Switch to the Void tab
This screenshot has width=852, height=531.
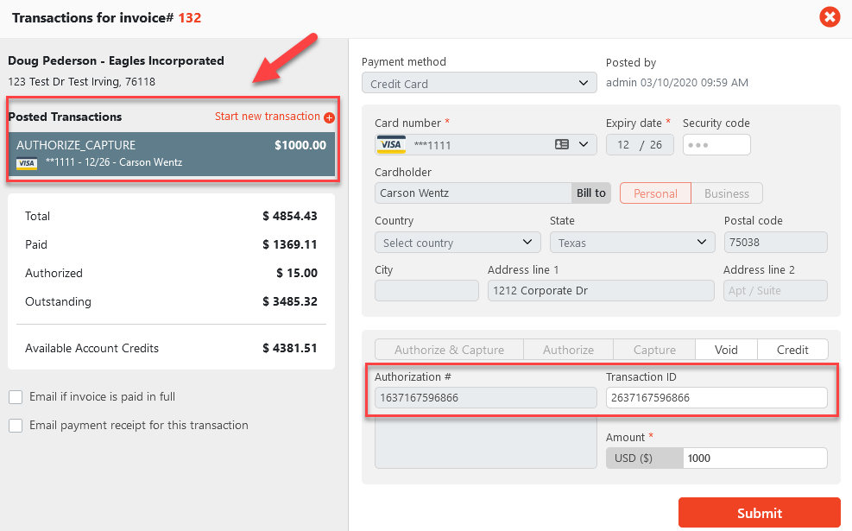(726, 350)
